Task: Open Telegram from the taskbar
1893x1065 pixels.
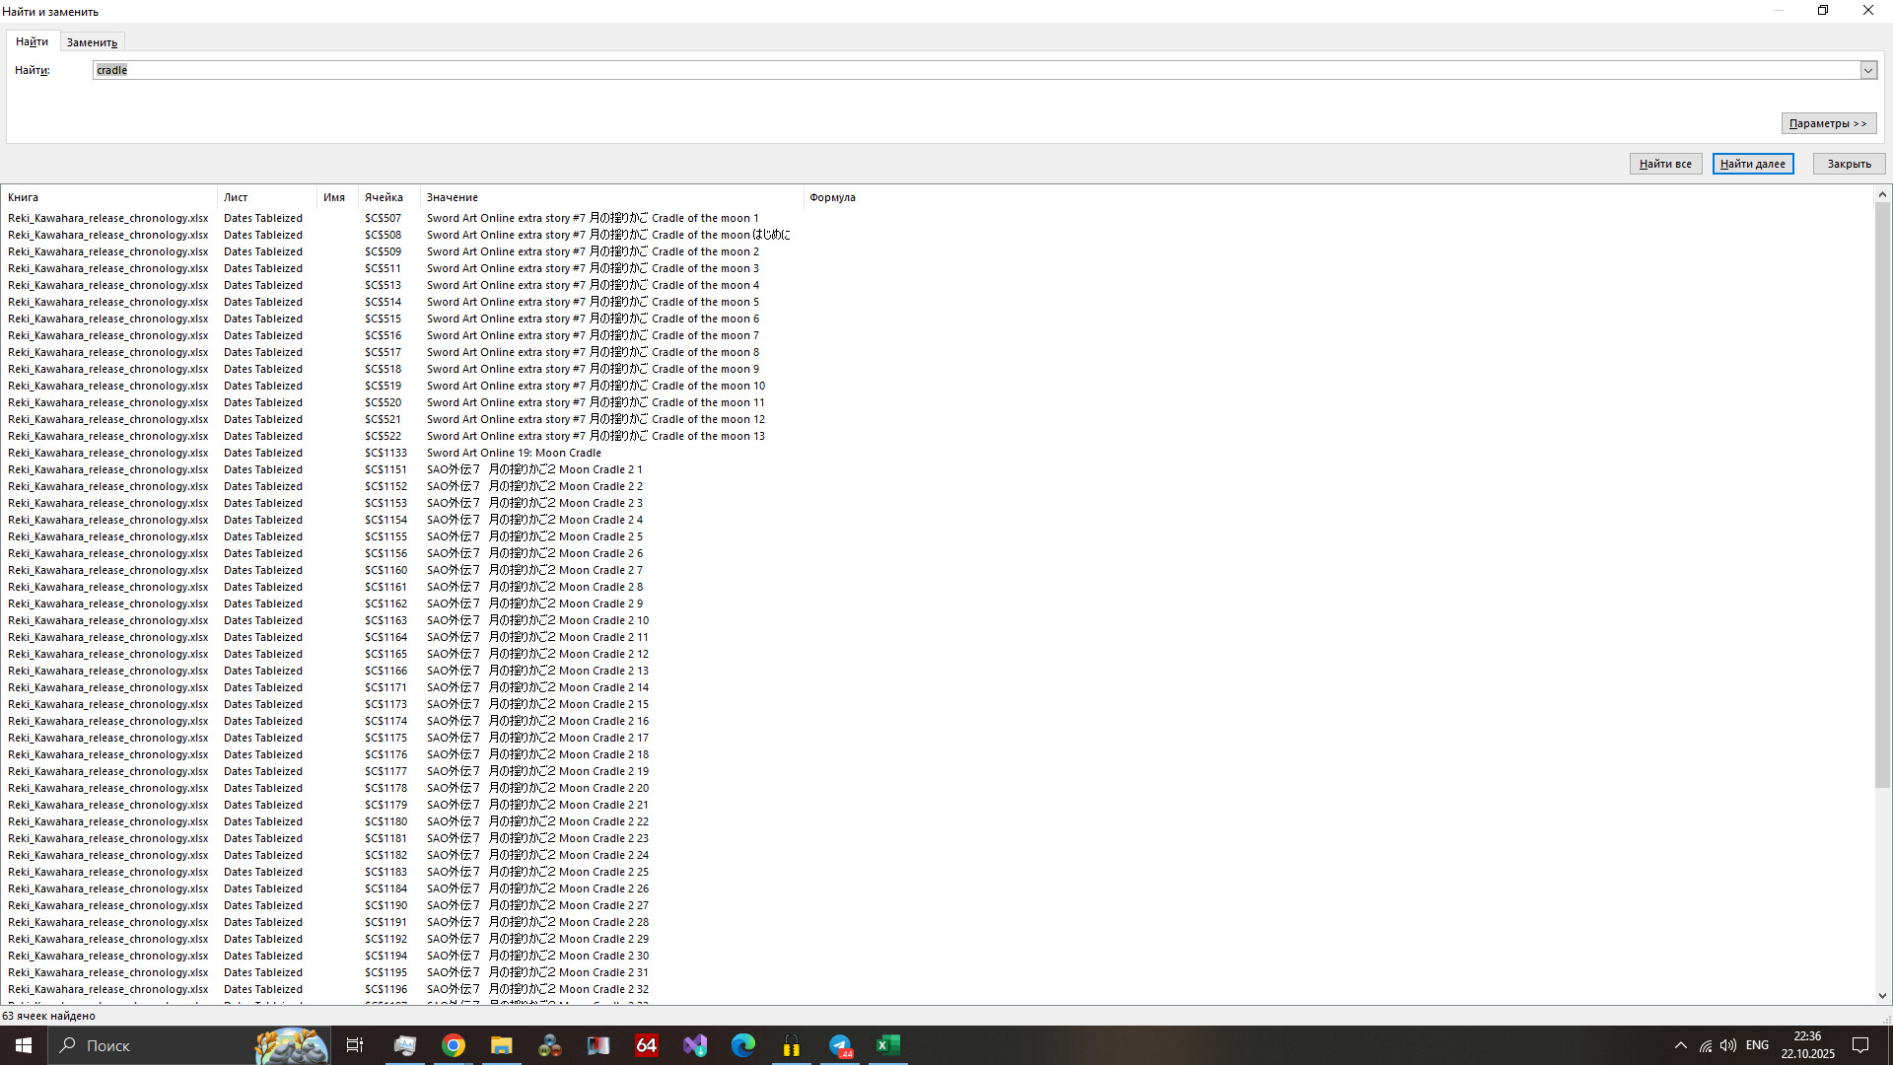Action: pos(840,1045)
